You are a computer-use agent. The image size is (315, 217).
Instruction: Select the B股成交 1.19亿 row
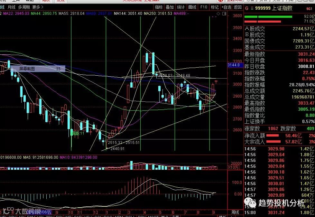click(279, 35)
